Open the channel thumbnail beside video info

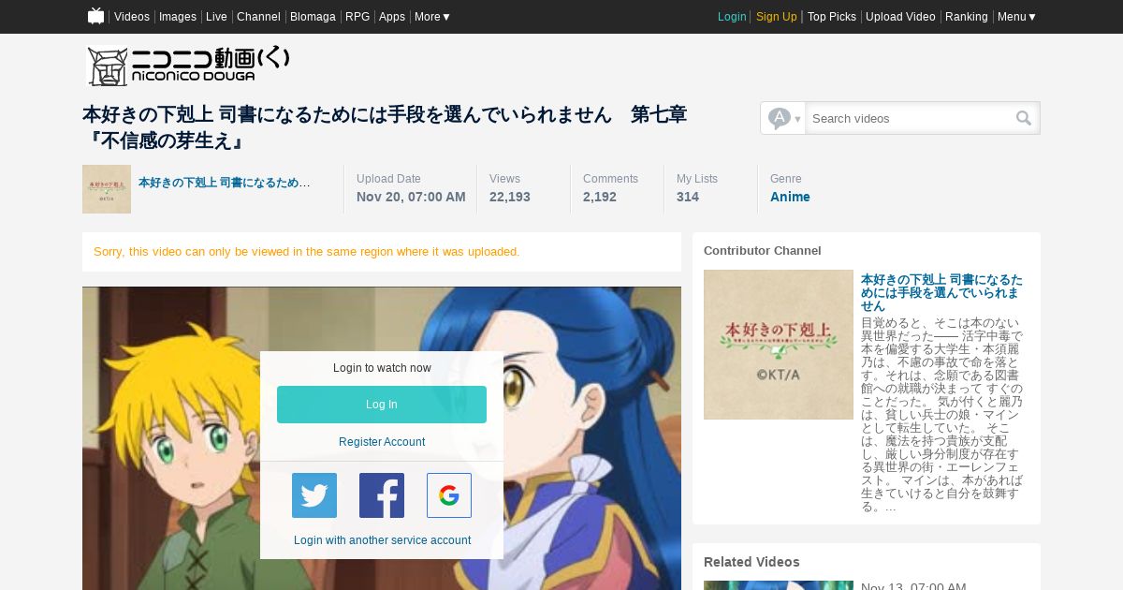(x=107, y=189)
